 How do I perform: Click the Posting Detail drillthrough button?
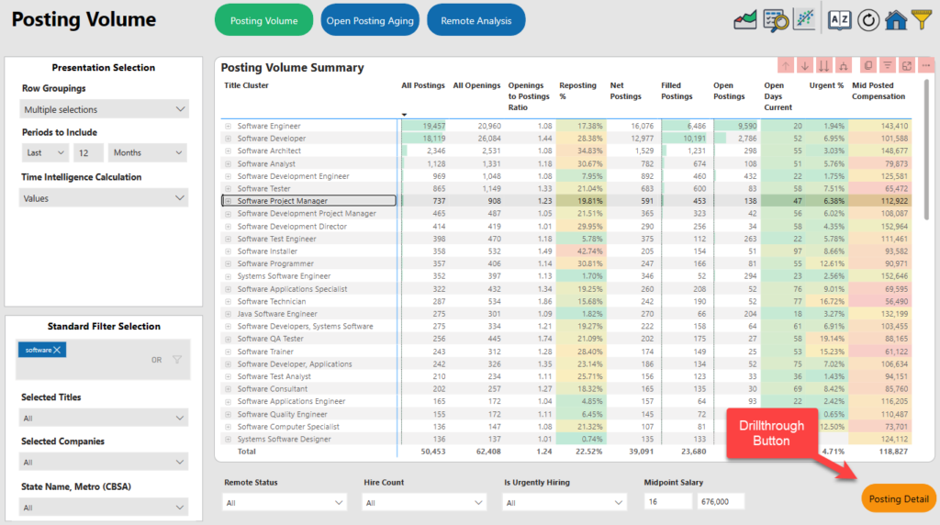tap(899, 498)
